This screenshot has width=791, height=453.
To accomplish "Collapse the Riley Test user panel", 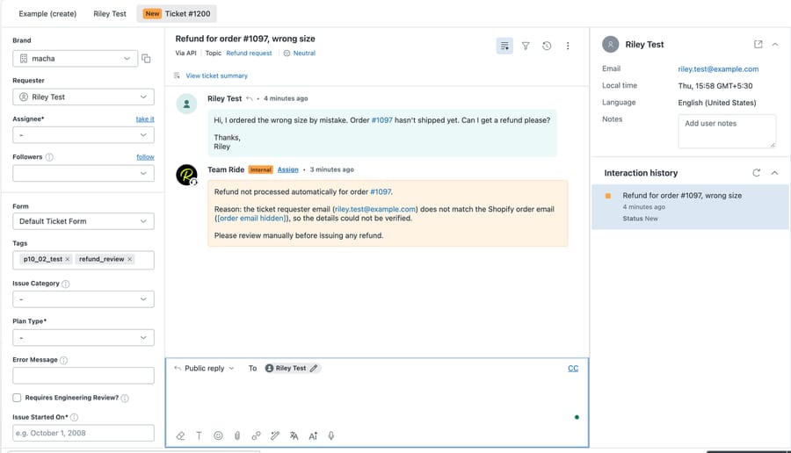I will [x=775, y=45].
